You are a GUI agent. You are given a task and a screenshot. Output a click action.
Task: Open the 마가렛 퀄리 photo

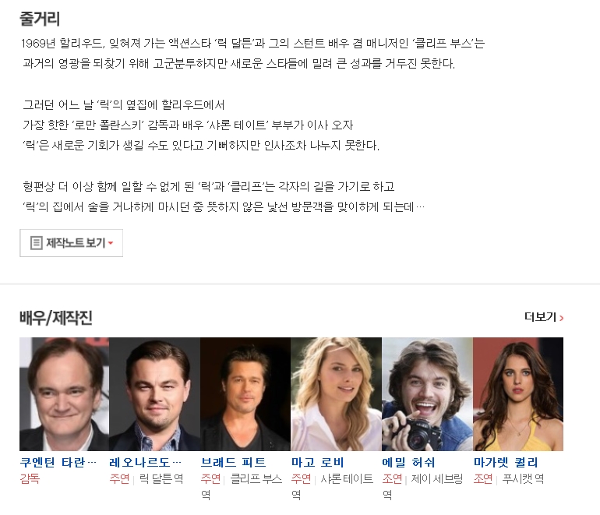[518, 394]
